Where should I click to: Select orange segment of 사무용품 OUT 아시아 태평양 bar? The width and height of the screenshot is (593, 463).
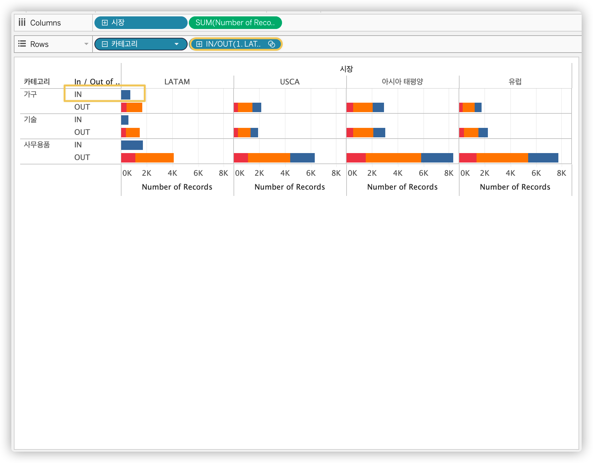click(x=393, y=158)
